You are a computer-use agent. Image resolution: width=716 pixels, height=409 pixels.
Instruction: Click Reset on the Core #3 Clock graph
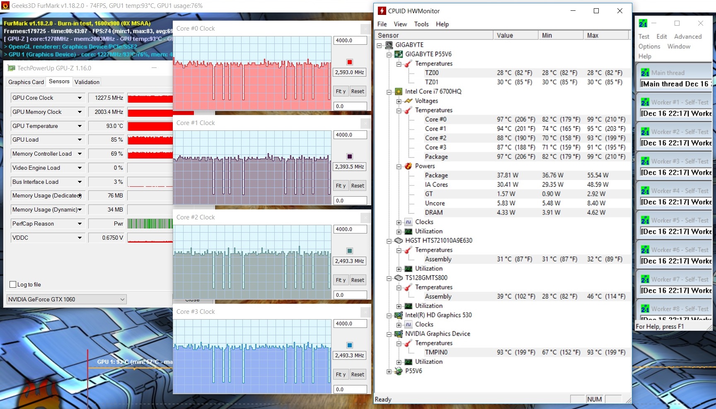coord(358,375)
